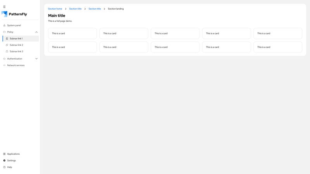Viewport: 310px width, 174px height.
Task: Click the Section landing breadcrumb text
Action: 116,9
